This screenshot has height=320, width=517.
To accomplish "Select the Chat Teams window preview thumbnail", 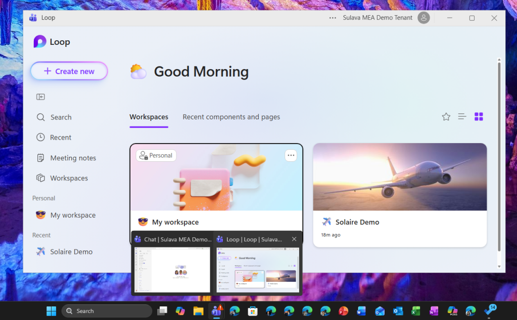I will [172, 270].
